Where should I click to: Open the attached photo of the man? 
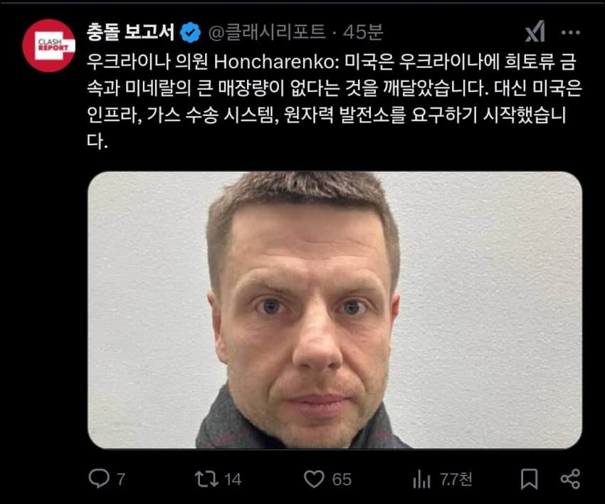pyautogui.click(x=335, y=310)
